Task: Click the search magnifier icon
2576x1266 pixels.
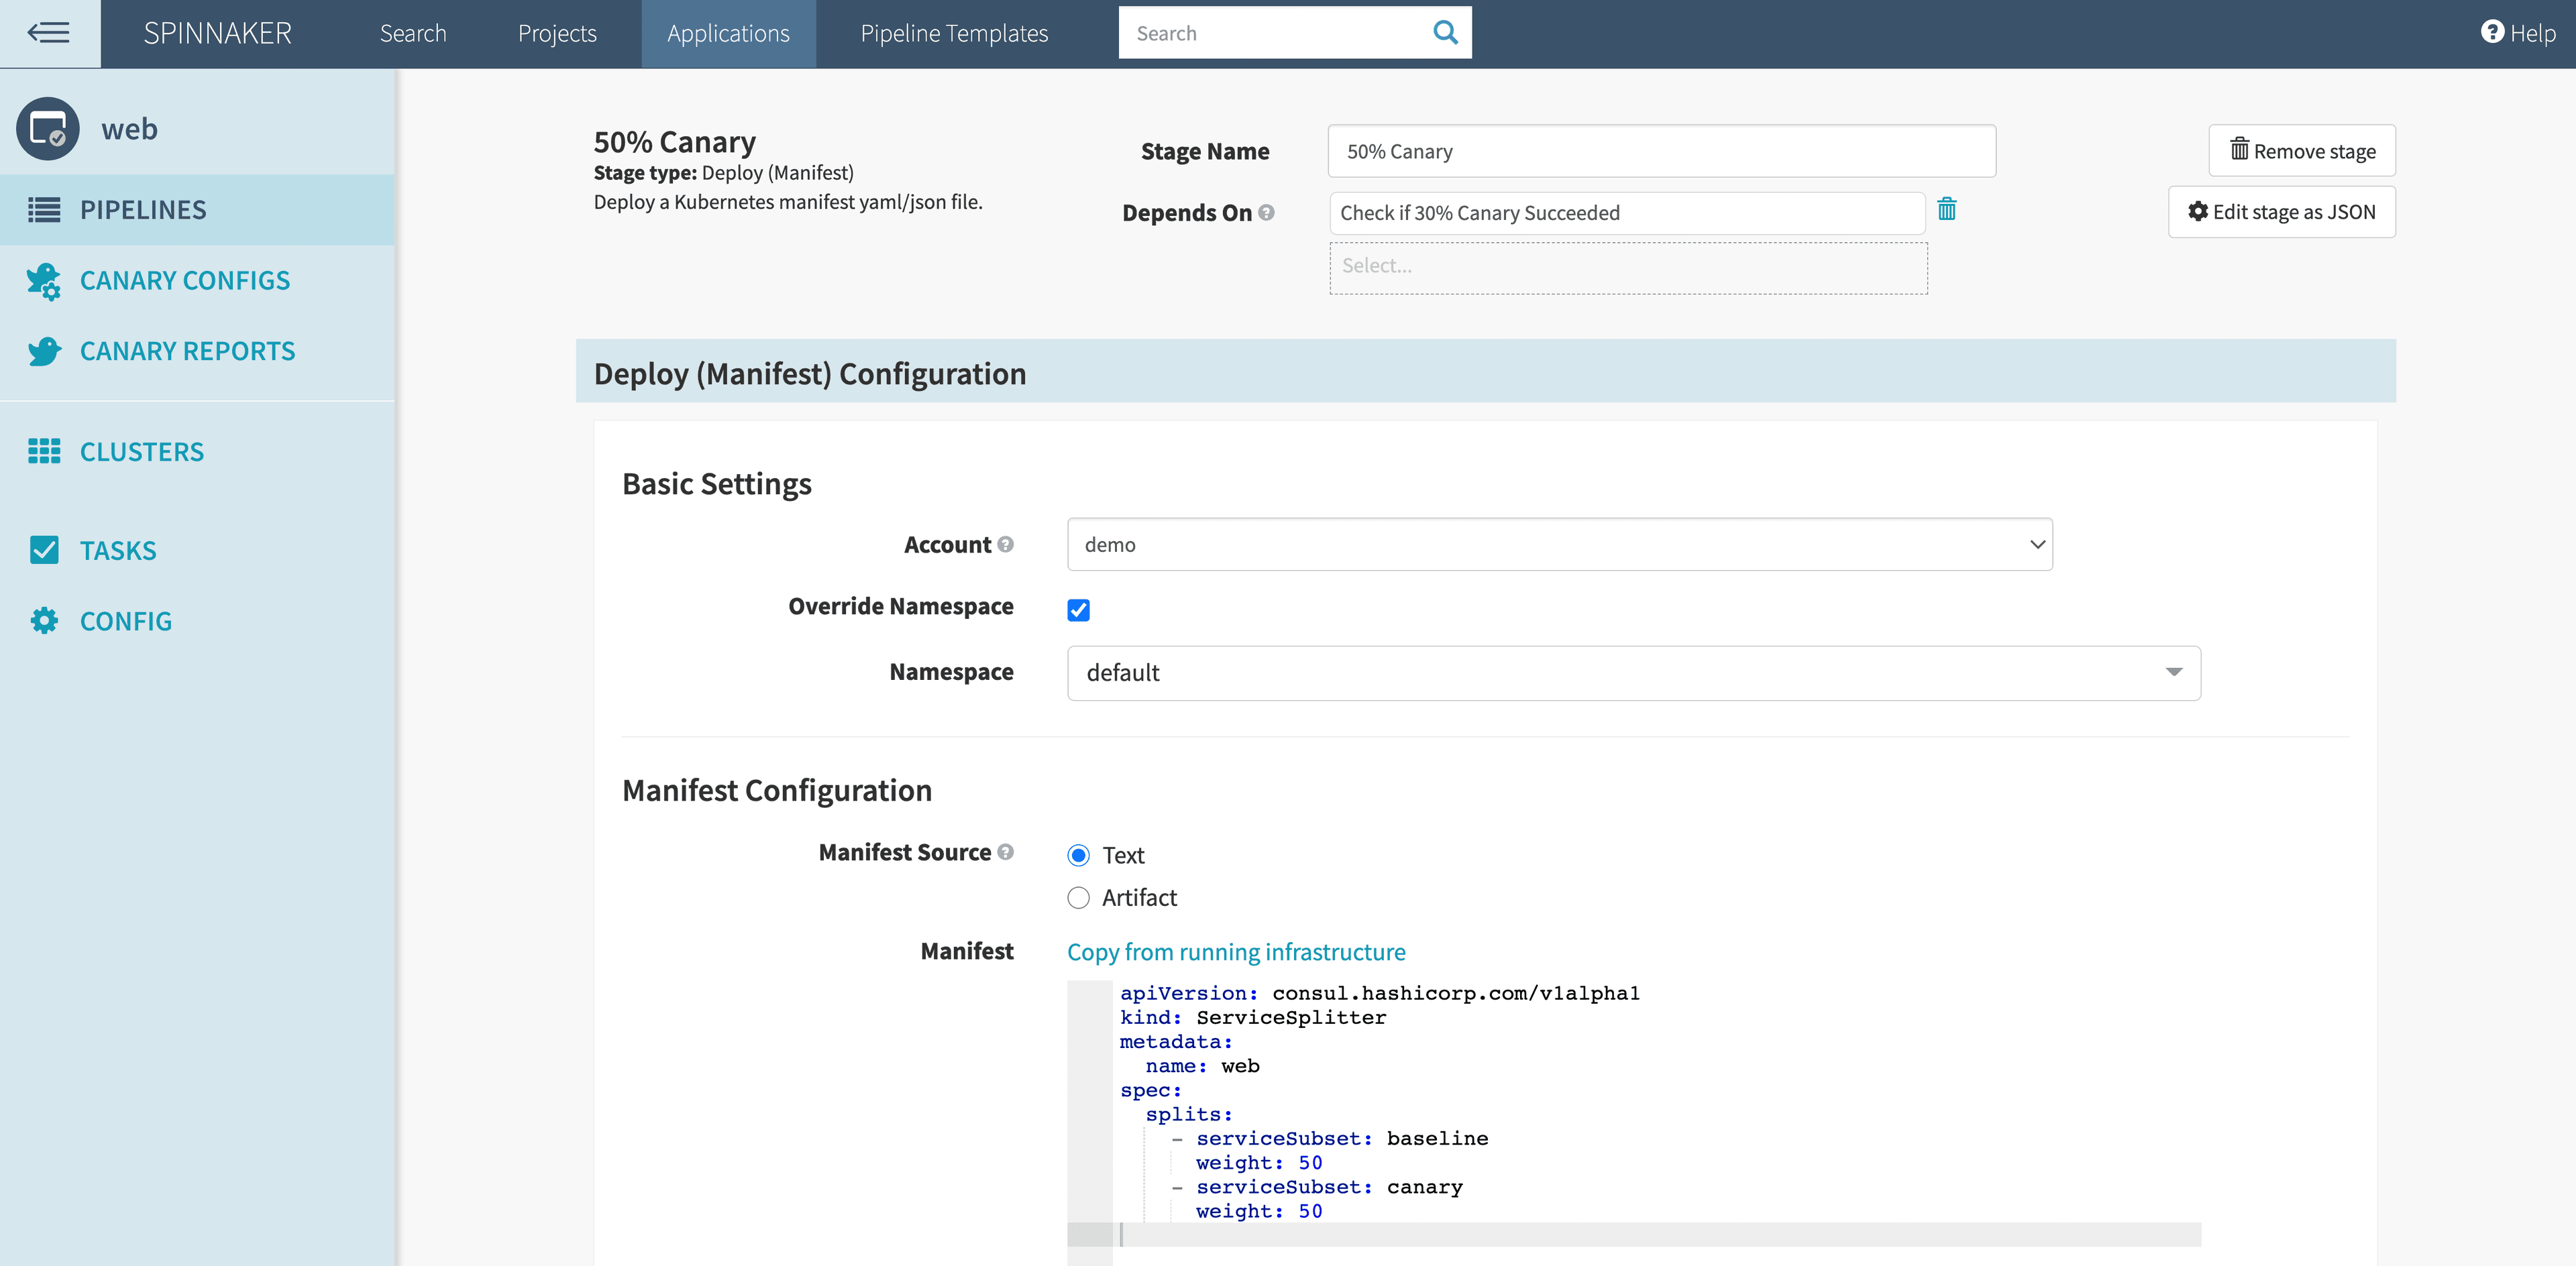Action: [x=1445, y=33]
